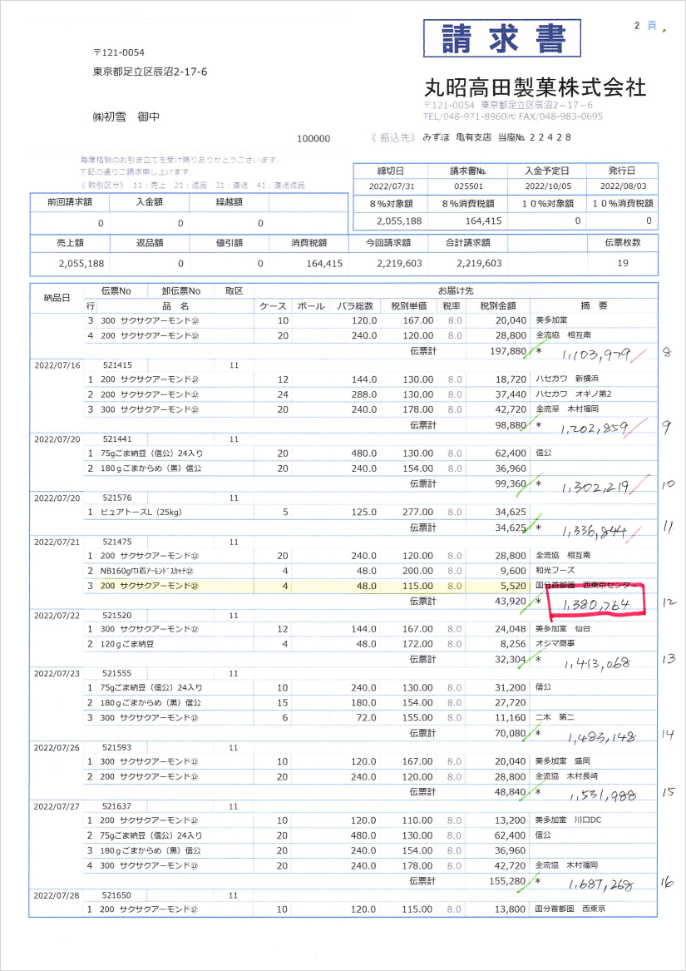686x971 pixels.
Task: Select the slip total 197,880
Action: tap(508, 351)
